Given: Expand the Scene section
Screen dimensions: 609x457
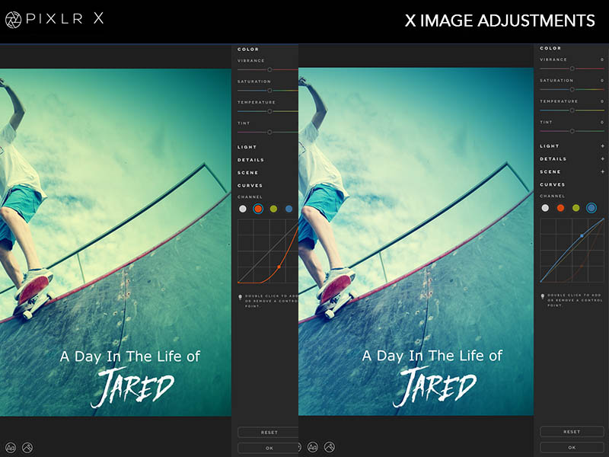Looking at the screenshot, I should [x=551, y=171].
